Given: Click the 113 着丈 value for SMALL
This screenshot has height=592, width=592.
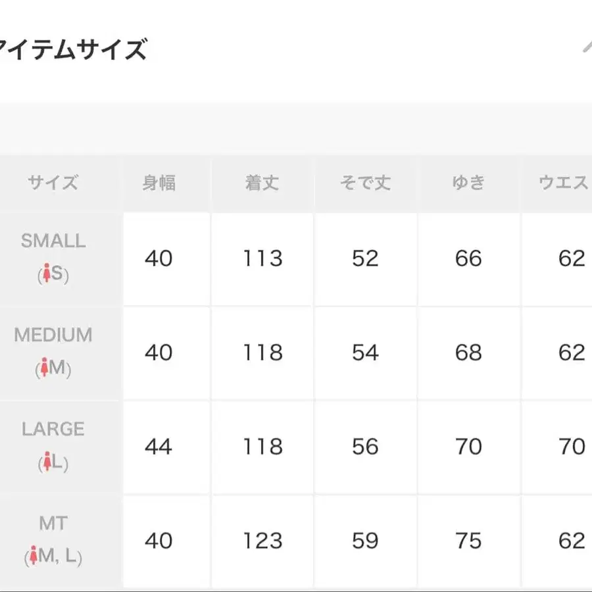Looking at the screenshot, I should coord(262,259).
